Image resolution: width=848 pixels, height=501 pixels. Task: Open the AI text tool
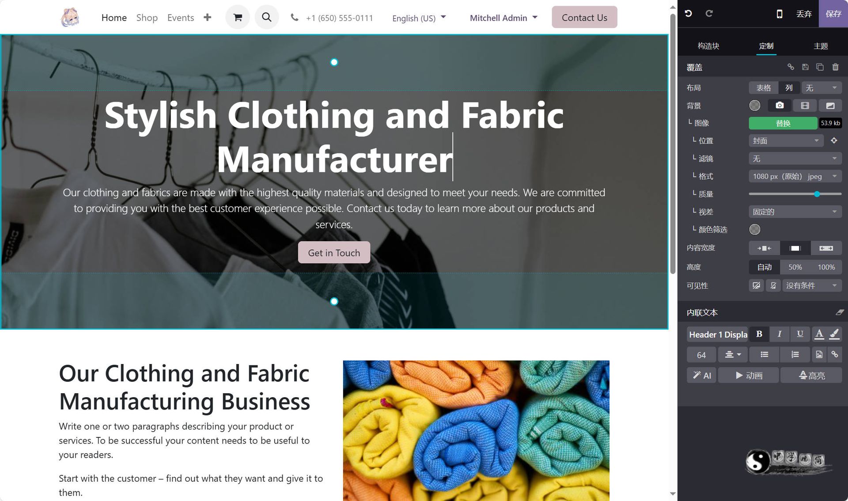701,376
